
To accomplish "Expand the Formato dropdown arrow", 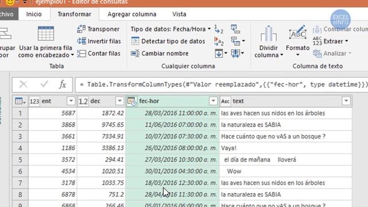I will click(298, 55).
